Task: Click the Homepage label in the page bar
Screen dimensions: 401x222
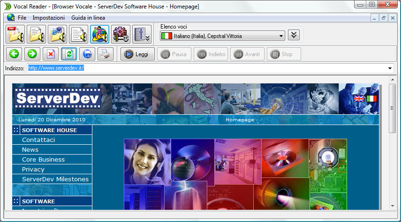Action: (x=240, y=119)
